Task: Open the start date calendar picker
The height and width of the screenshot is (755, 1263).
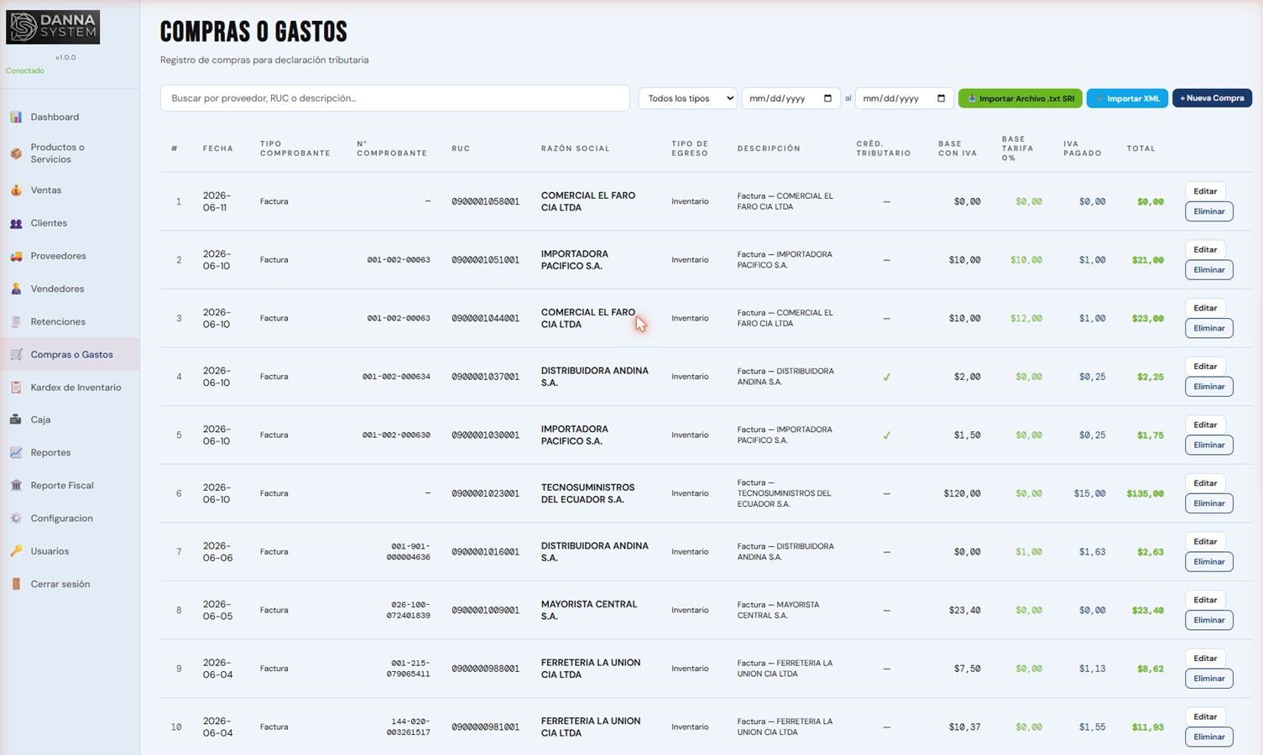Action: click(x=827, y=98)
